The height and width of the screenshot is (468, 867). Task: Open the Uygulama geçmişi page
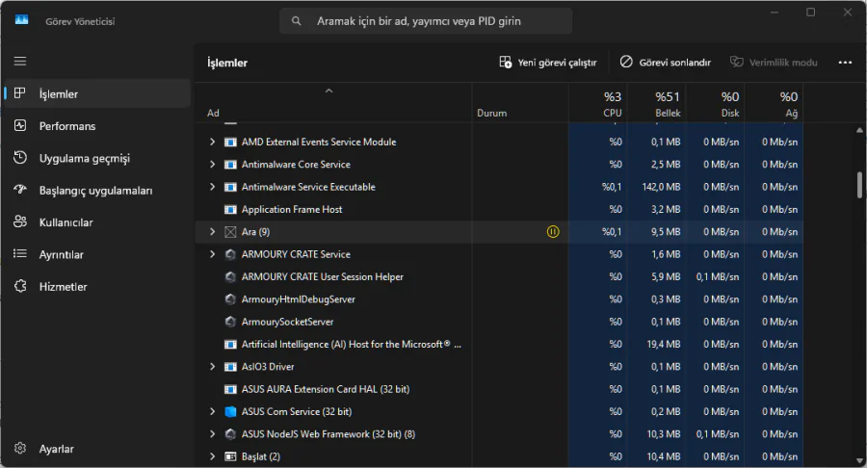click(97, 158)
